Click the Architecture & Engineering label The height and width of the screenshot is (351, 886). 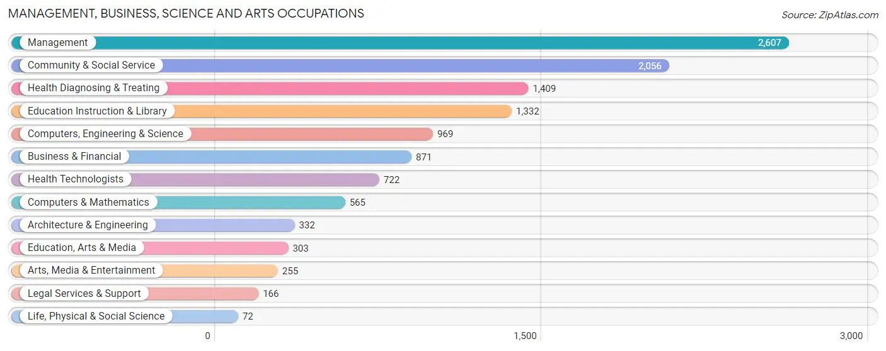click(88, 225)
